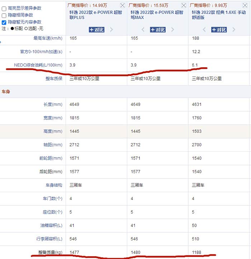Click trunk volume value 510
Viewport: 251px width, 259px height.
pos(195,239)
